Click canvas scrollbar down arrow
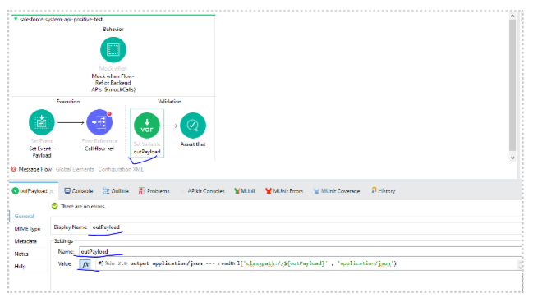Viewport: 533px width, 302px height. click(512, 158)
